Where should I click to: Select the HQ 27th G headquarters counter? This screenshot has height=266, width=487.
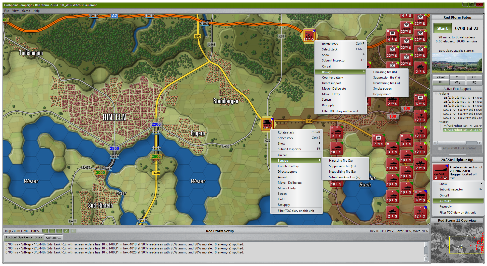pos(420,100)
